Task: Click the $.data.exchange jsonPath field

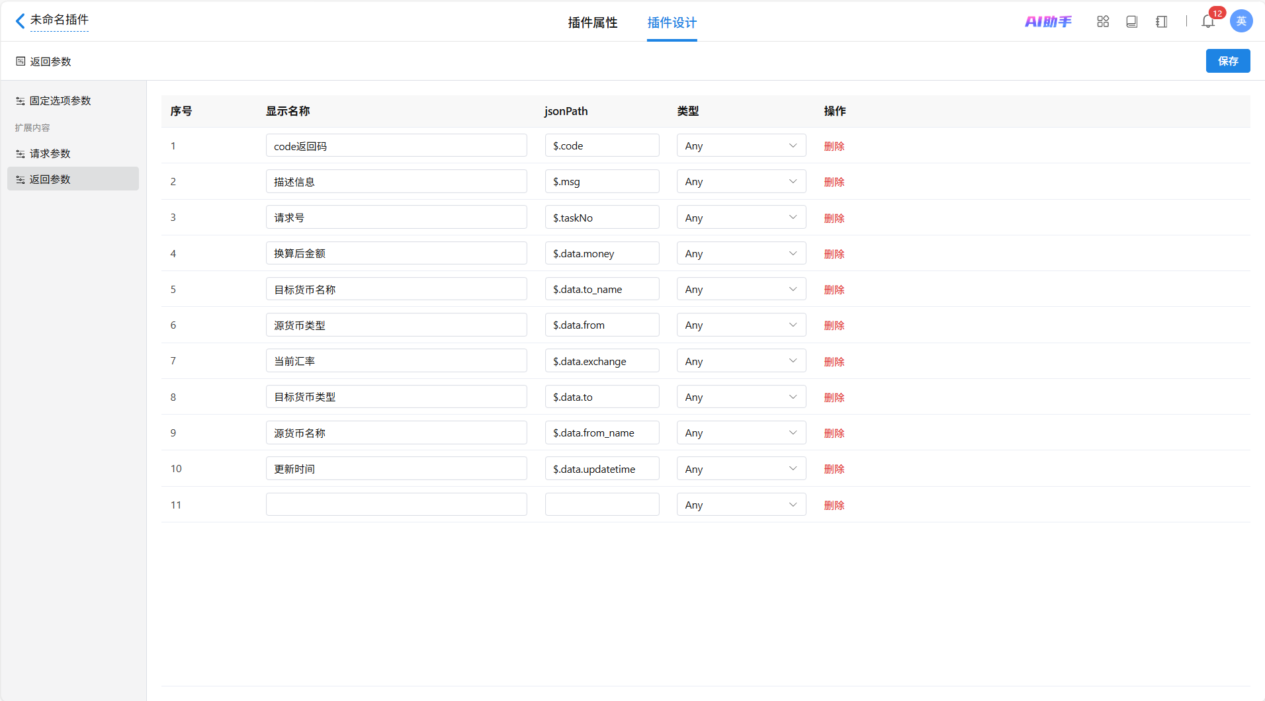Action: point(601,361)
